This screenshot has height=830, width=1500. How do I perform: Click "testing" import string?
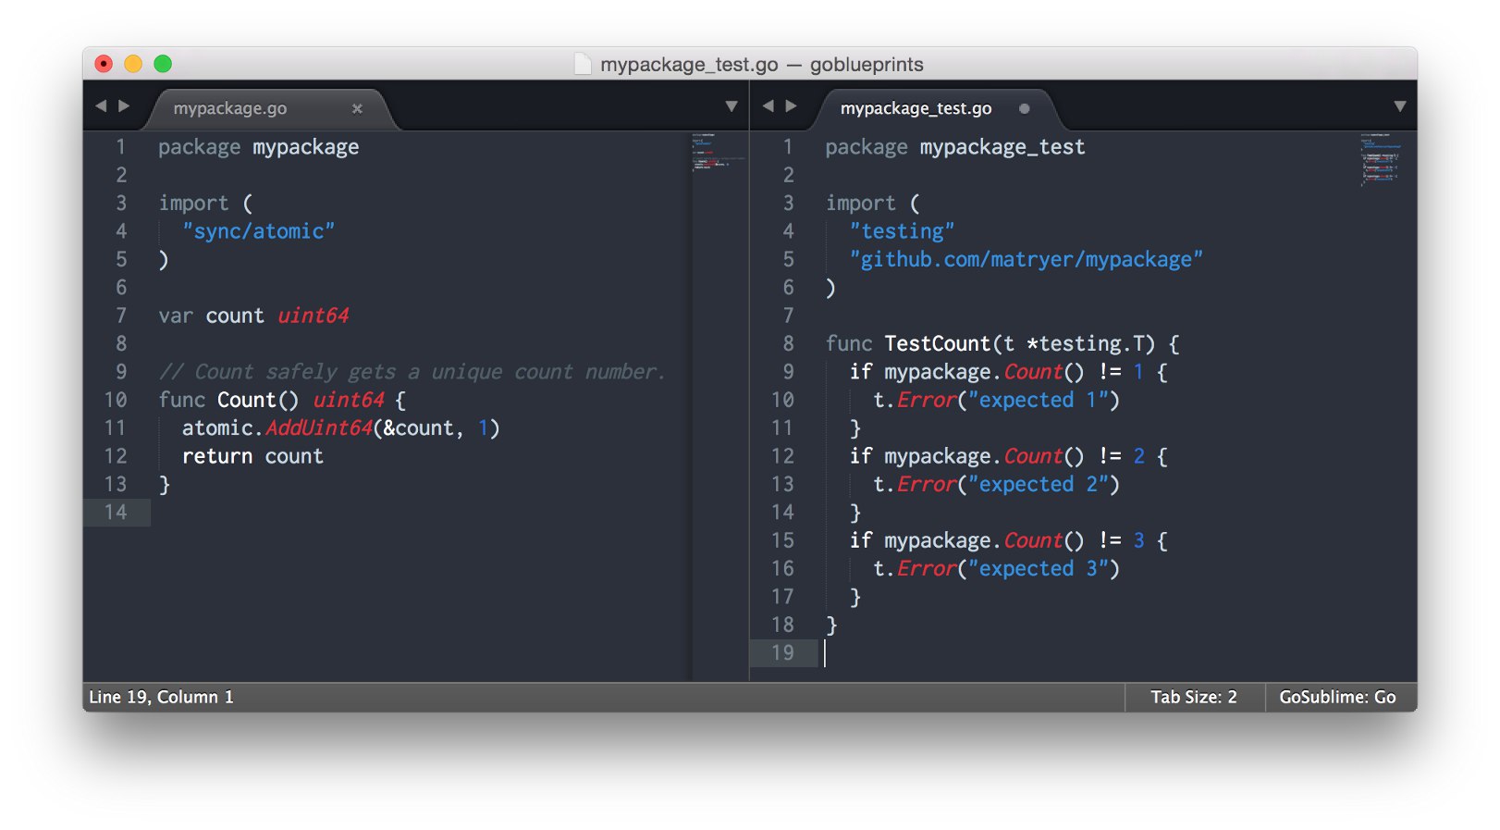(x=902, y=231)
